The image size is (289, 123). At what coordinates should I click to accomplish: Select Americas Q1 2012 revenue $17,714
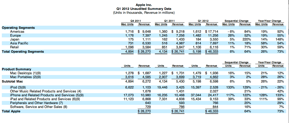click(212, 32)
